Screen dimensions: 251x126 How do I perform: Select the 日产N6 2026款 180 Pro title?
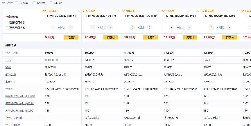click(x=101, y=16)
